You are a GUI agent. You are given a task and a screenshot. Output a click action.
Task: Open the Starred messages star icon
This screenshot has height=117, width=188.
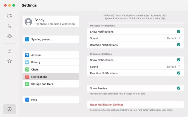coord(10,61)
